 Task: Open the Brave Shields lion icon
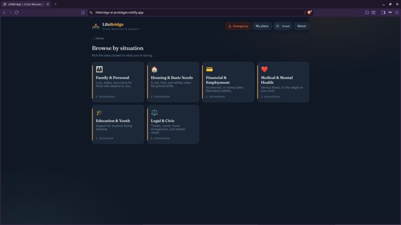(x=309, y=12)
